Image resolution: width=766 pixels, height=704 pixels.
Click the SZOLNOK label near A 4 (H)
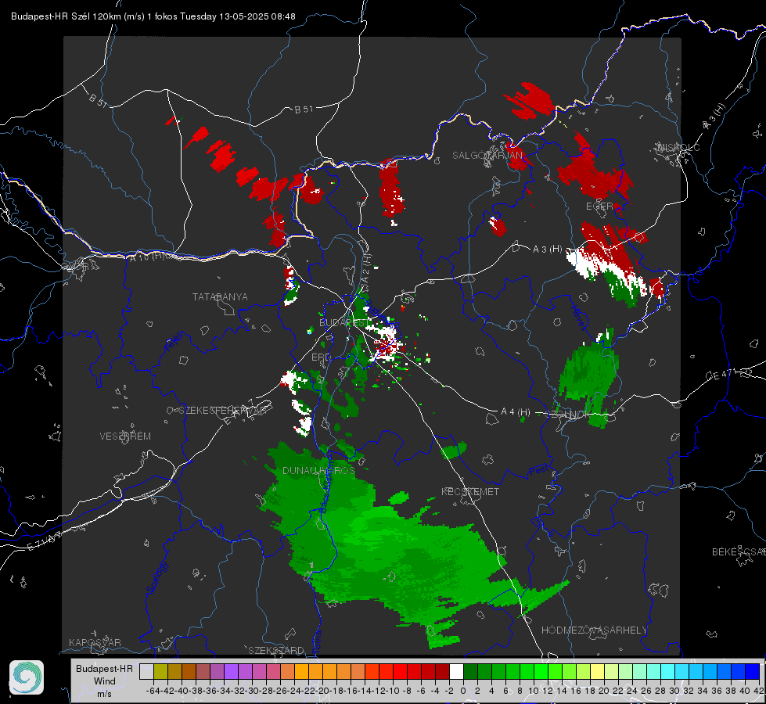click(x=567, y=415)
